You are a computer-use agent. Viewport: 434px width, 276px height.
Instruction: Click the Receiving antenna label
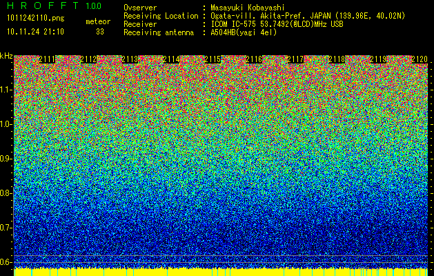[159, 32]
